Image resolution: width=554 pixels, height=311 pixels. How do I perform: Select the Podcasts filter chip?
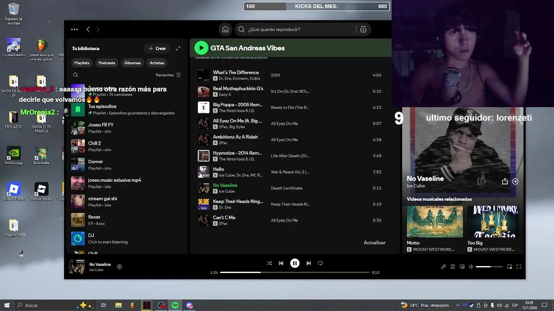pyautogui.click(x=107, y=63)
